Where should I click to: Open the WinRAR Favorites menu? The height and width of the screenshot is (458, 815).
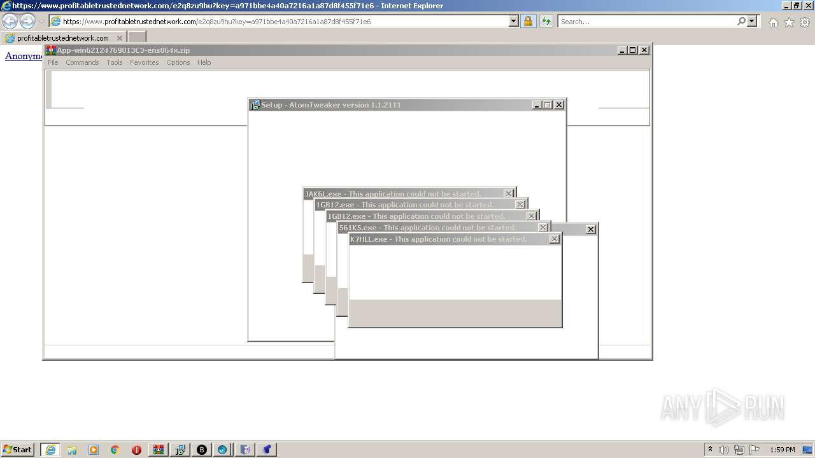[145, 62]
